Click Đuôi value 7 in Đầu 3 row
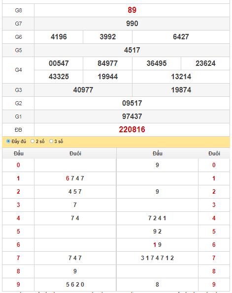This screenshot has width=232, height=293. point(75,205)
